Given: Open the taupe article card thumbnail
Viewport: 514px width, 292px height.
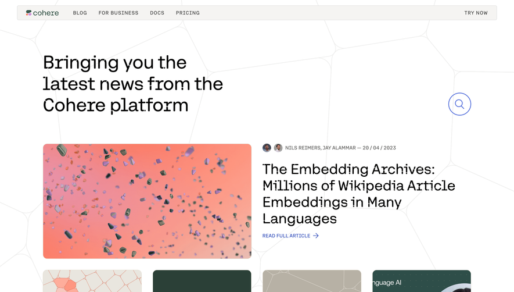Looking at the screenshot, I should [312, 281].
